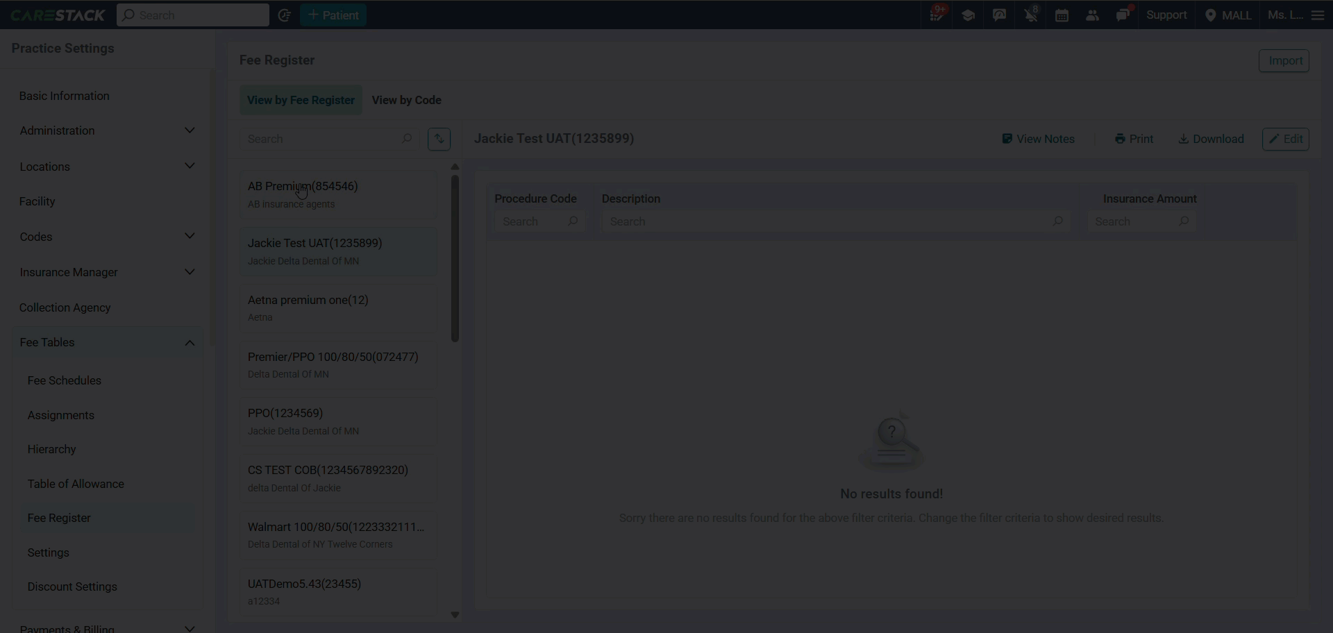Screen dimensions: 1333x633
Task: Expand the Insurance Manager section
Action: point(107,272)
